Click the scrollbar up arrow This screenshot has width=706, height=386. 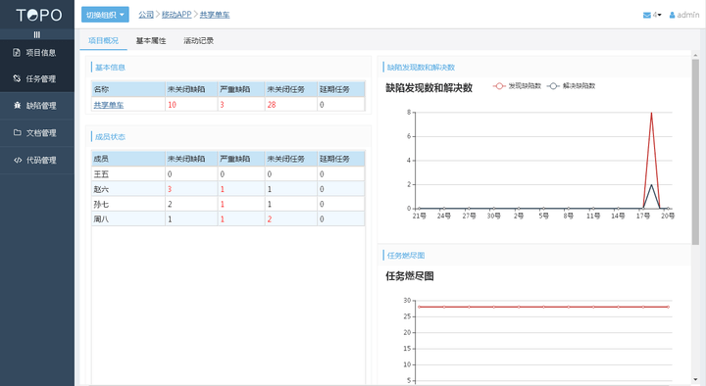(695, 54)
